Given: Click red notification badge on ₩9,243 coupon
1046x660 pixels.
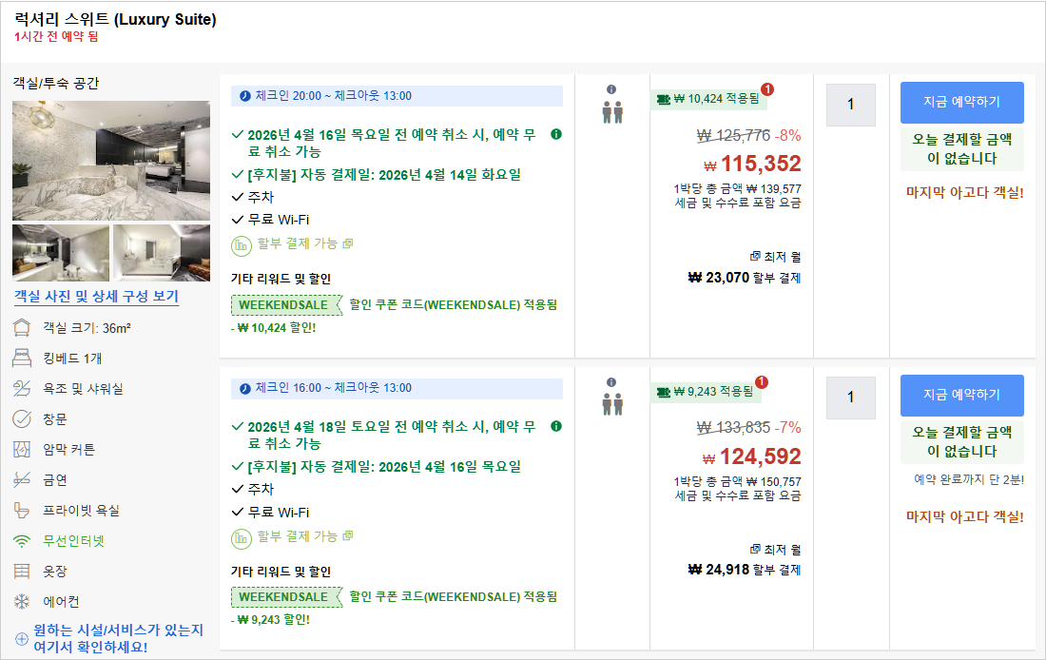Looking at the screenshot, I should [761, 382].
